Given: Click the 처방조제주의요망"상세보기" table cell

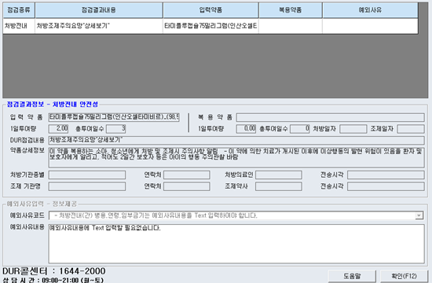Looking at the screenshot, I should coord(99,26).
